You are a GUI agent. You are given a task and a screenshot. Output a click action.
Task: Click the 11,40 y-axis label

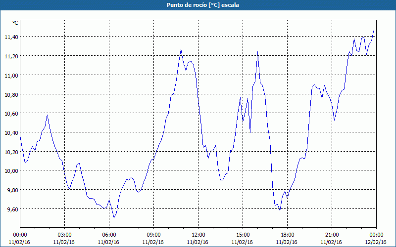tap(11, 37)
